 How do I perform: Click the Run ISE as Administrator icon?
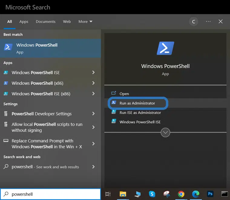click(114, 112)
